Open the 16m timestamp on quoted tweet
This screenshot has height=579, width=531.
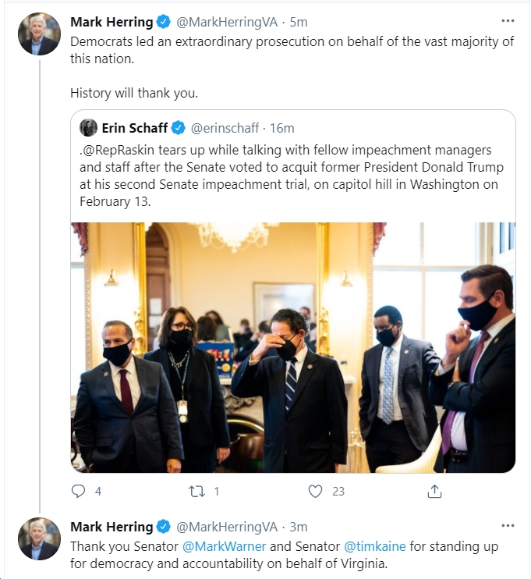282,128
